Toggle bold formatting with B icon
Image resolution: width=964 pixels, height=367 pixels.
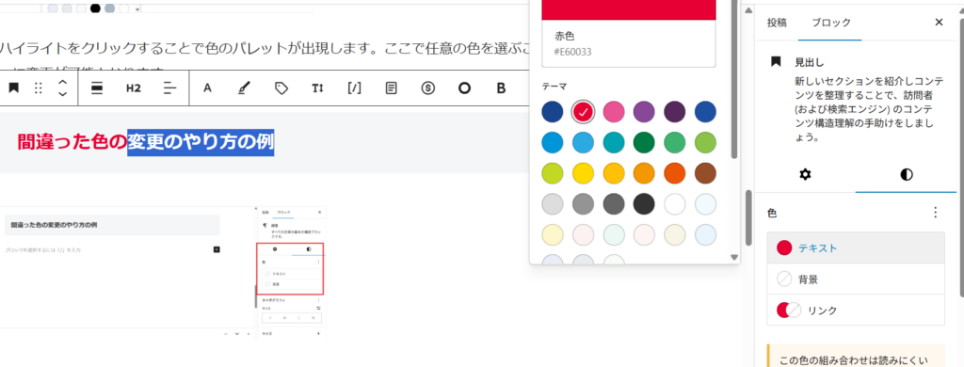pos(501,88)
